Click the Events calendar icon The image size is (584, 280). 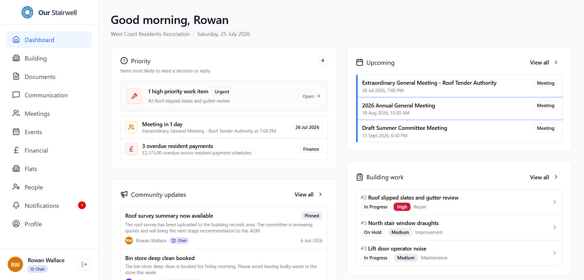tap(16, 132)
